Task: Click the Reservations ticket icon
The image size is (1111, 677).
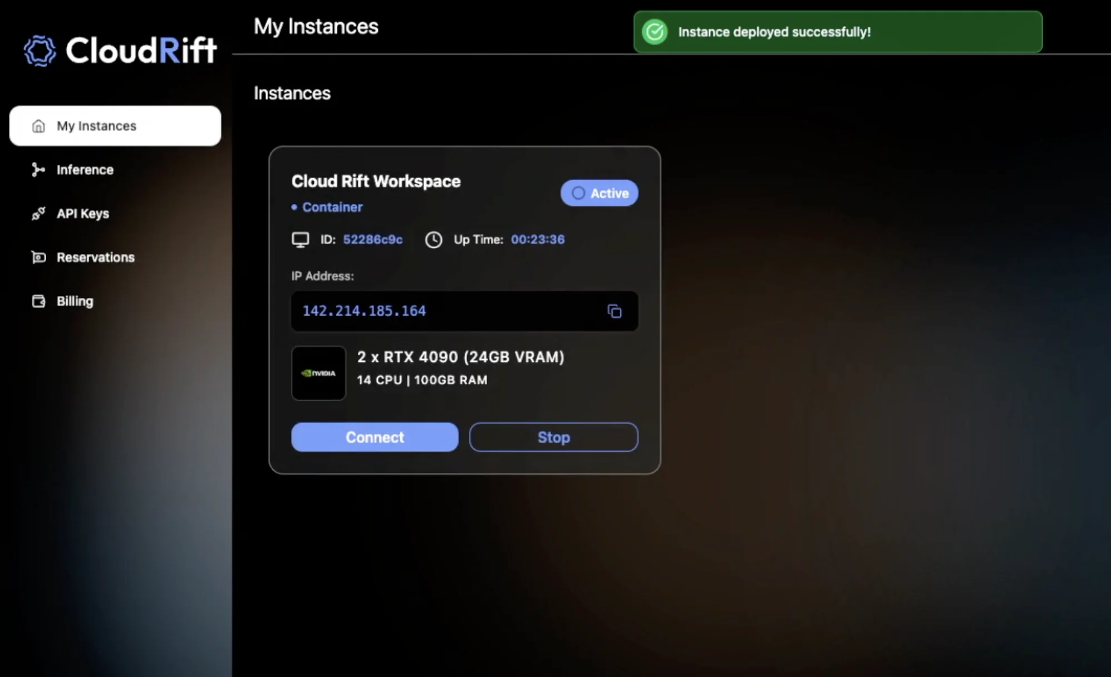Action: (x=38, y=257)
